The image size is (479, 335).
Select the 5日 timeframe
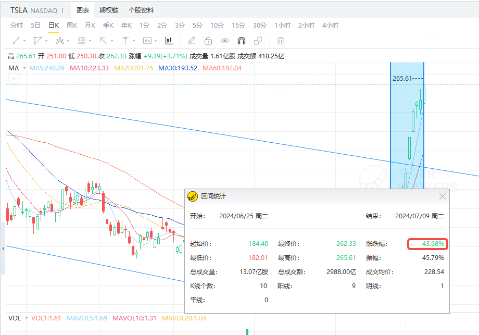point(35,26)
